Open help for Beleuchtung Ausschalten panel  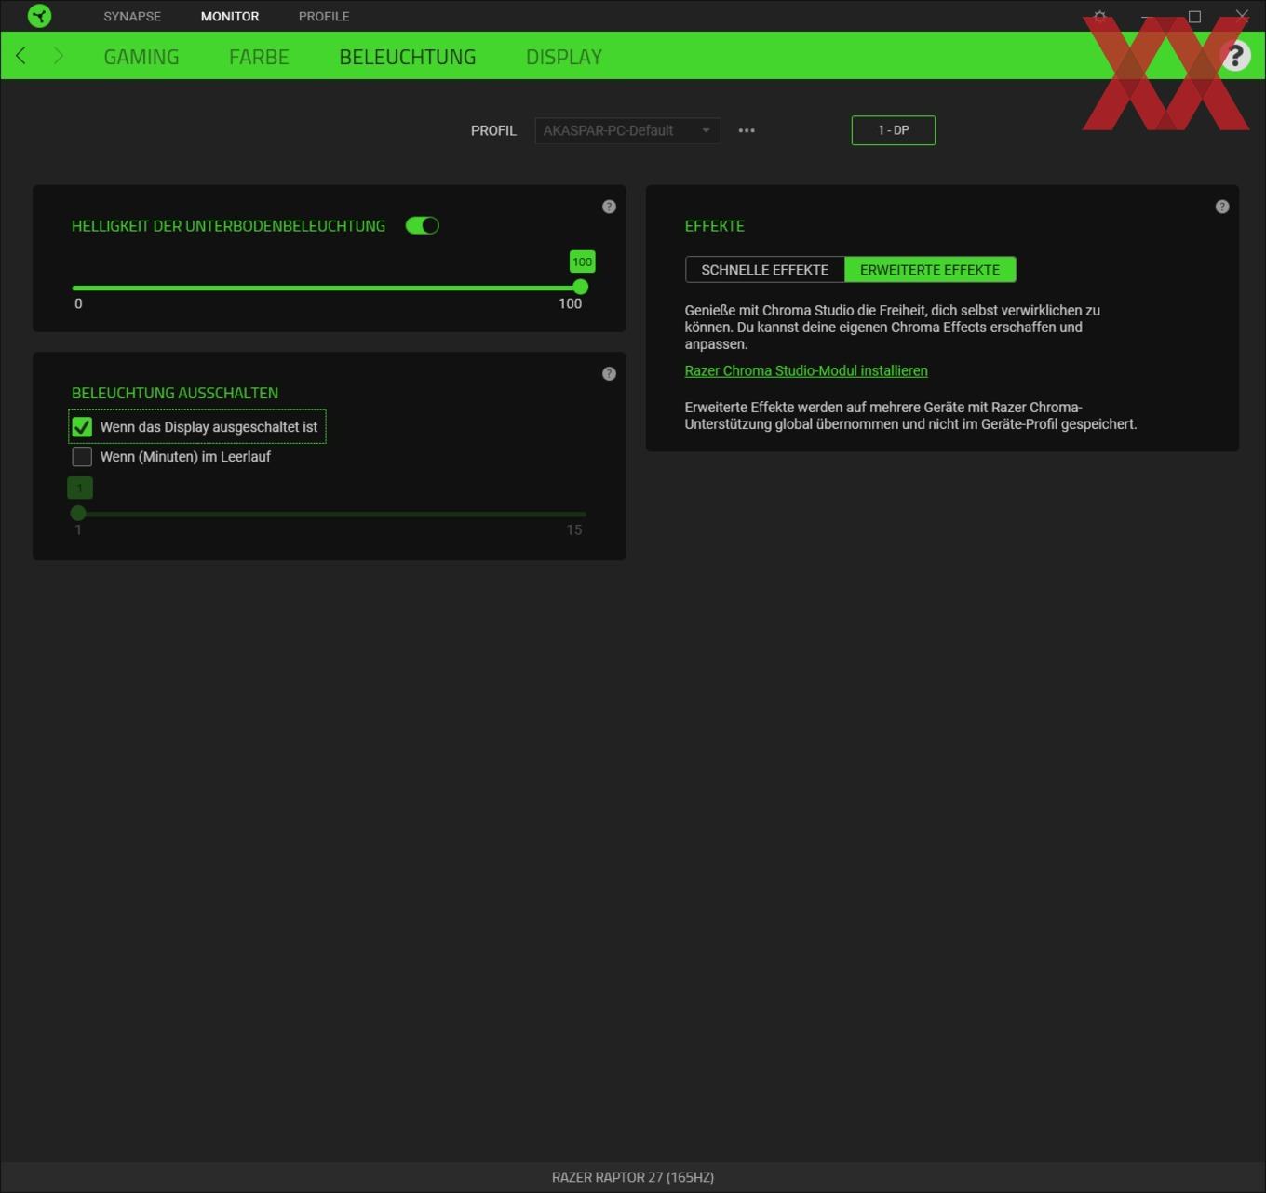pyautogui.click(x=609, y=374)
